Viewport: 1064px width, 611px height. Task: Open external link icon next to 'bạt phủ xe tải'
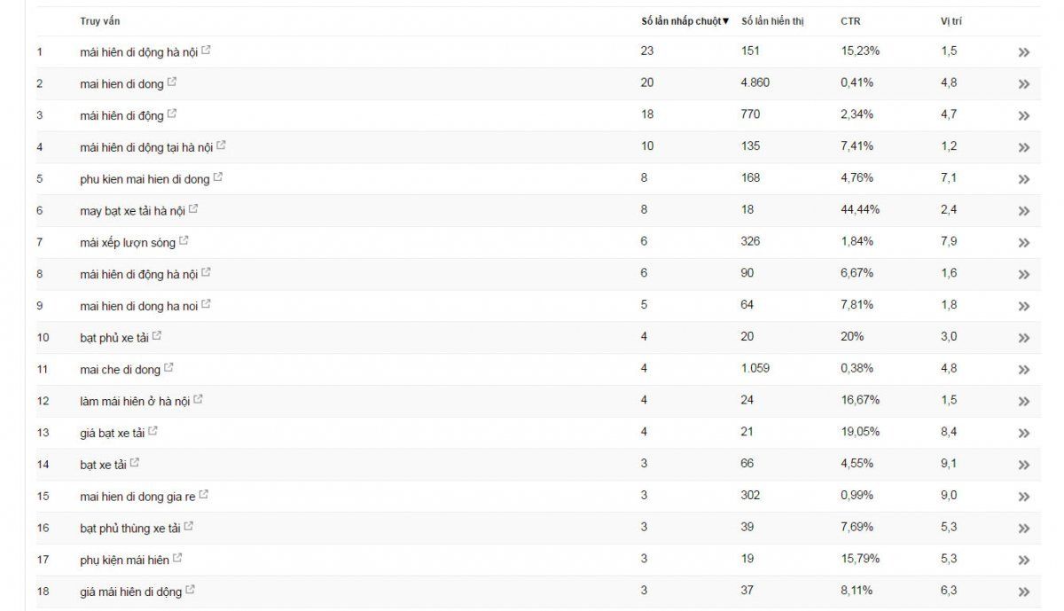point(157,336)
